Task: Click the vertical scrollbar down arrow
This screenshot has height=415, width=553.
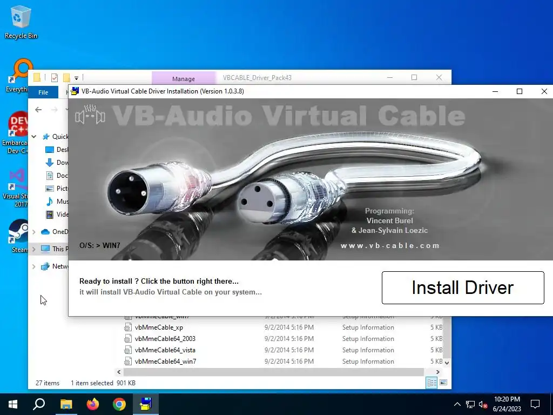Action: (x=447, y=363)
